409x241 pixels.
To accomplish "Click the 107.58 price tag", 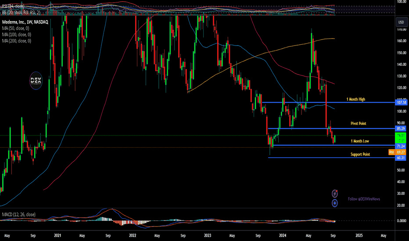I will (401, 103).
